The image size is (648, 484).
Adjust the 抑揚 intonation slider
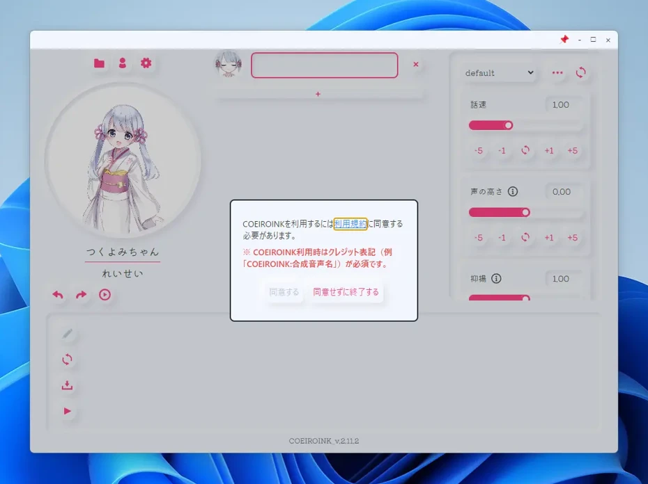pos(525,298)
